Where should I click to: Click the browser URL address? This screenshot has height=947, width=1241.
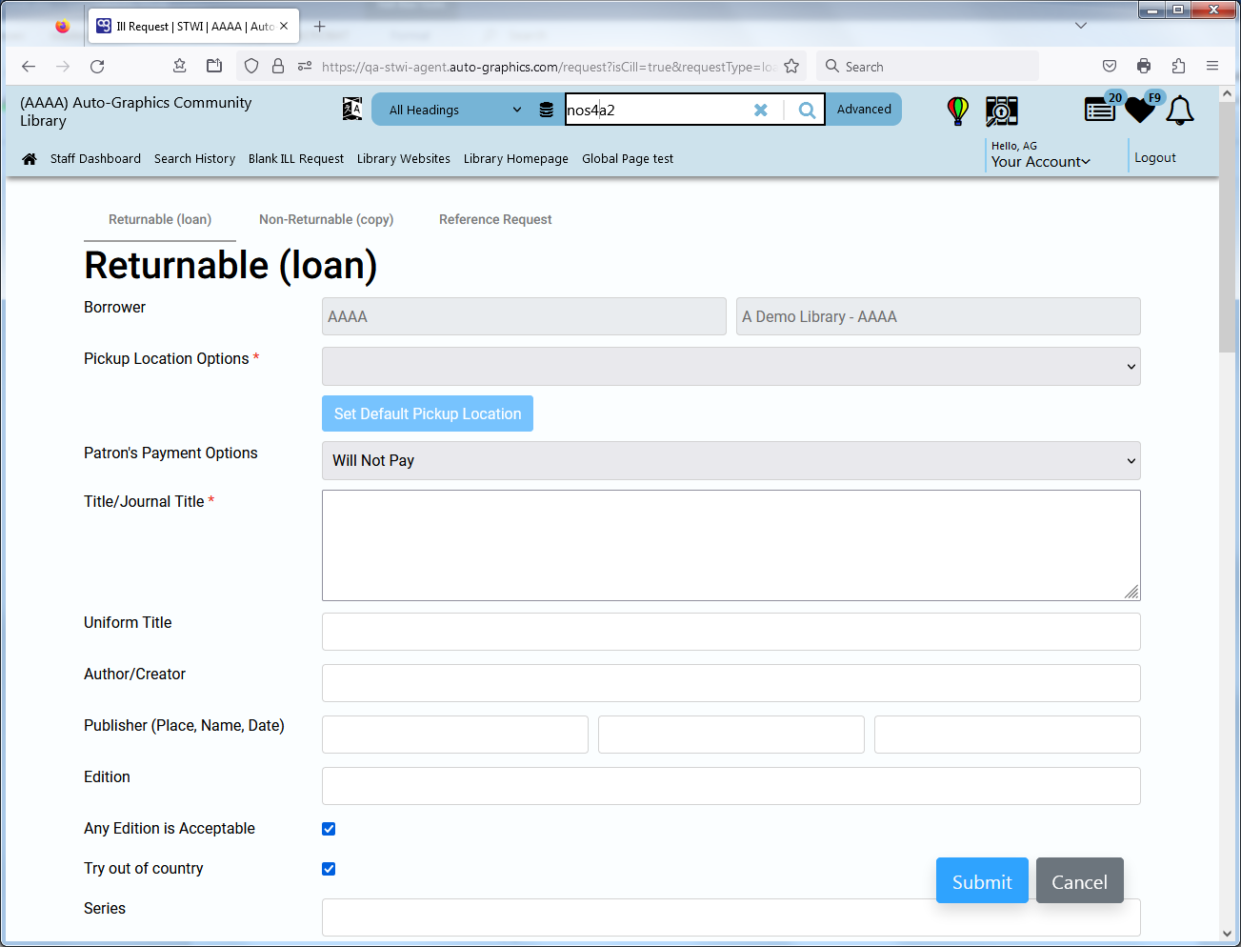(548, 67)
